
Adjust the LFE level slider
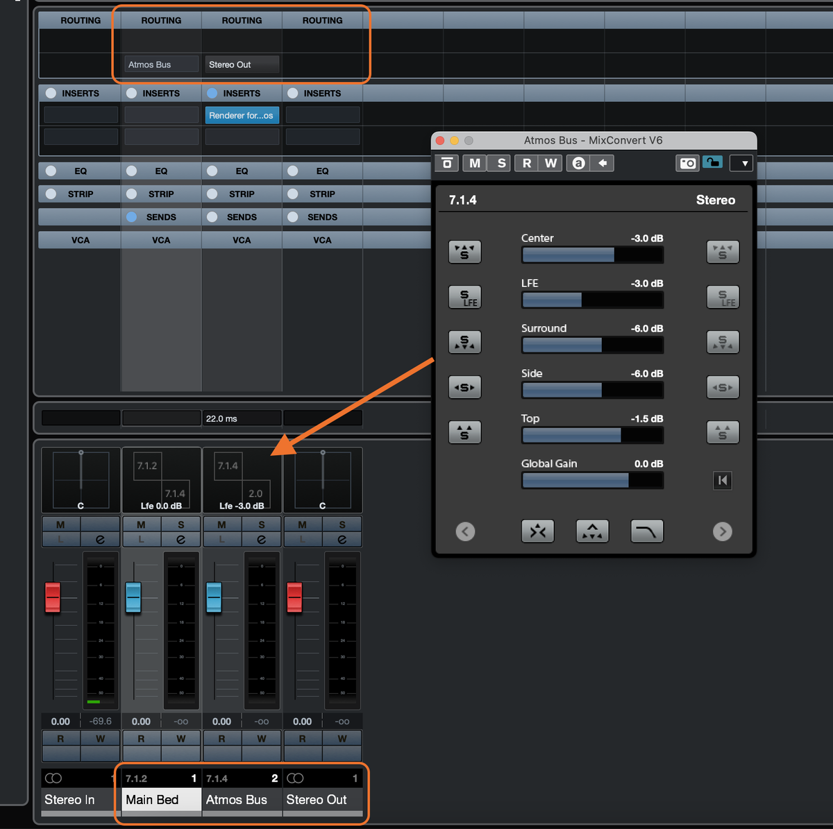[x=592, y=300]
